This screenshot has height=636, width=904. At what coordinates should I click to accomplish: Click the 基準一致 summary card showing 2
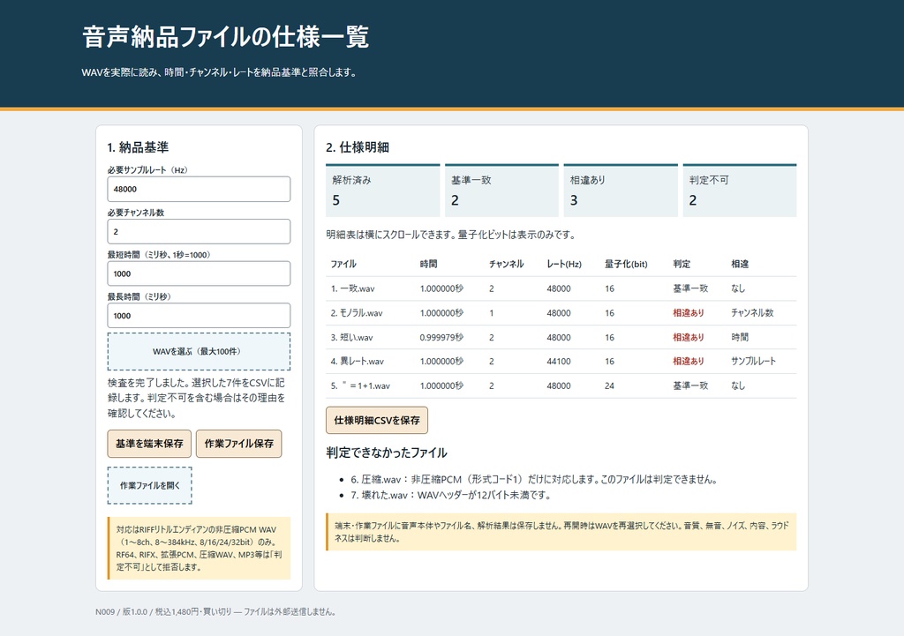pyautogui.click(x=501, y=191)
